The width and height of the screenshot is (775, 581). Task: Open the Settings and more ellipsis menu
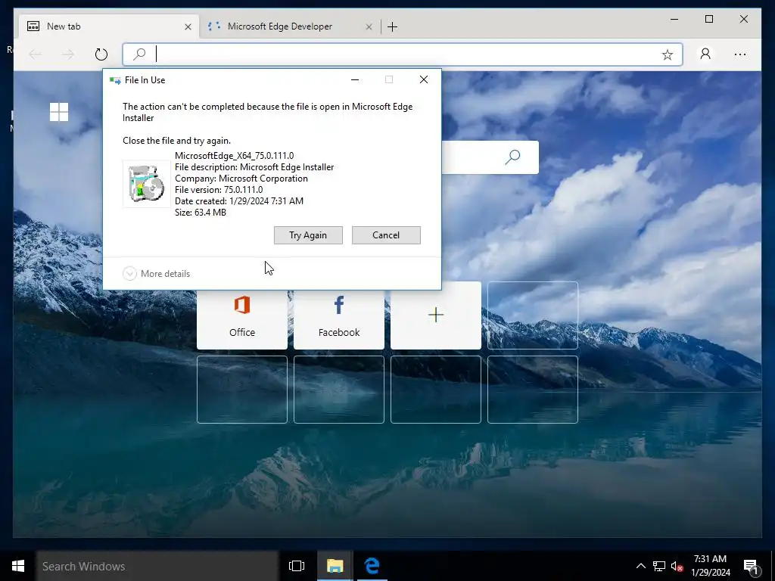pos(740,54)
